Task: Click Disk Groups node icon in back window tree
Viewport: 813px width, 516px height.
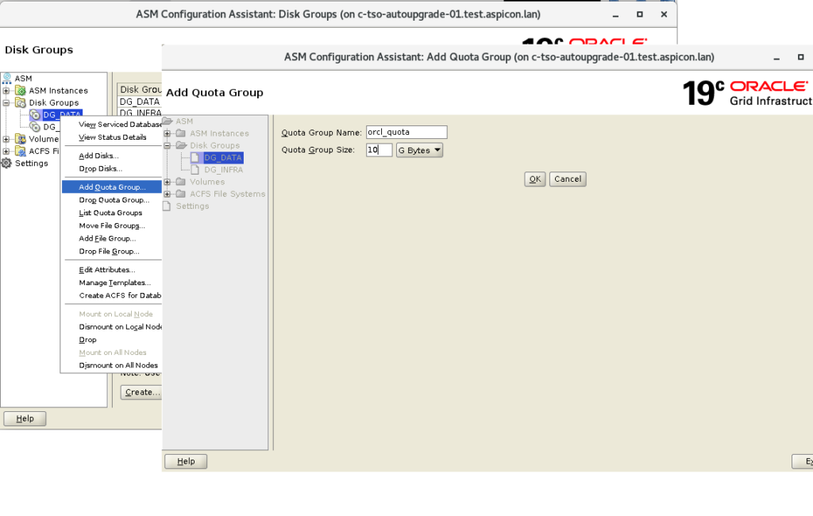Action: (21, 102)
